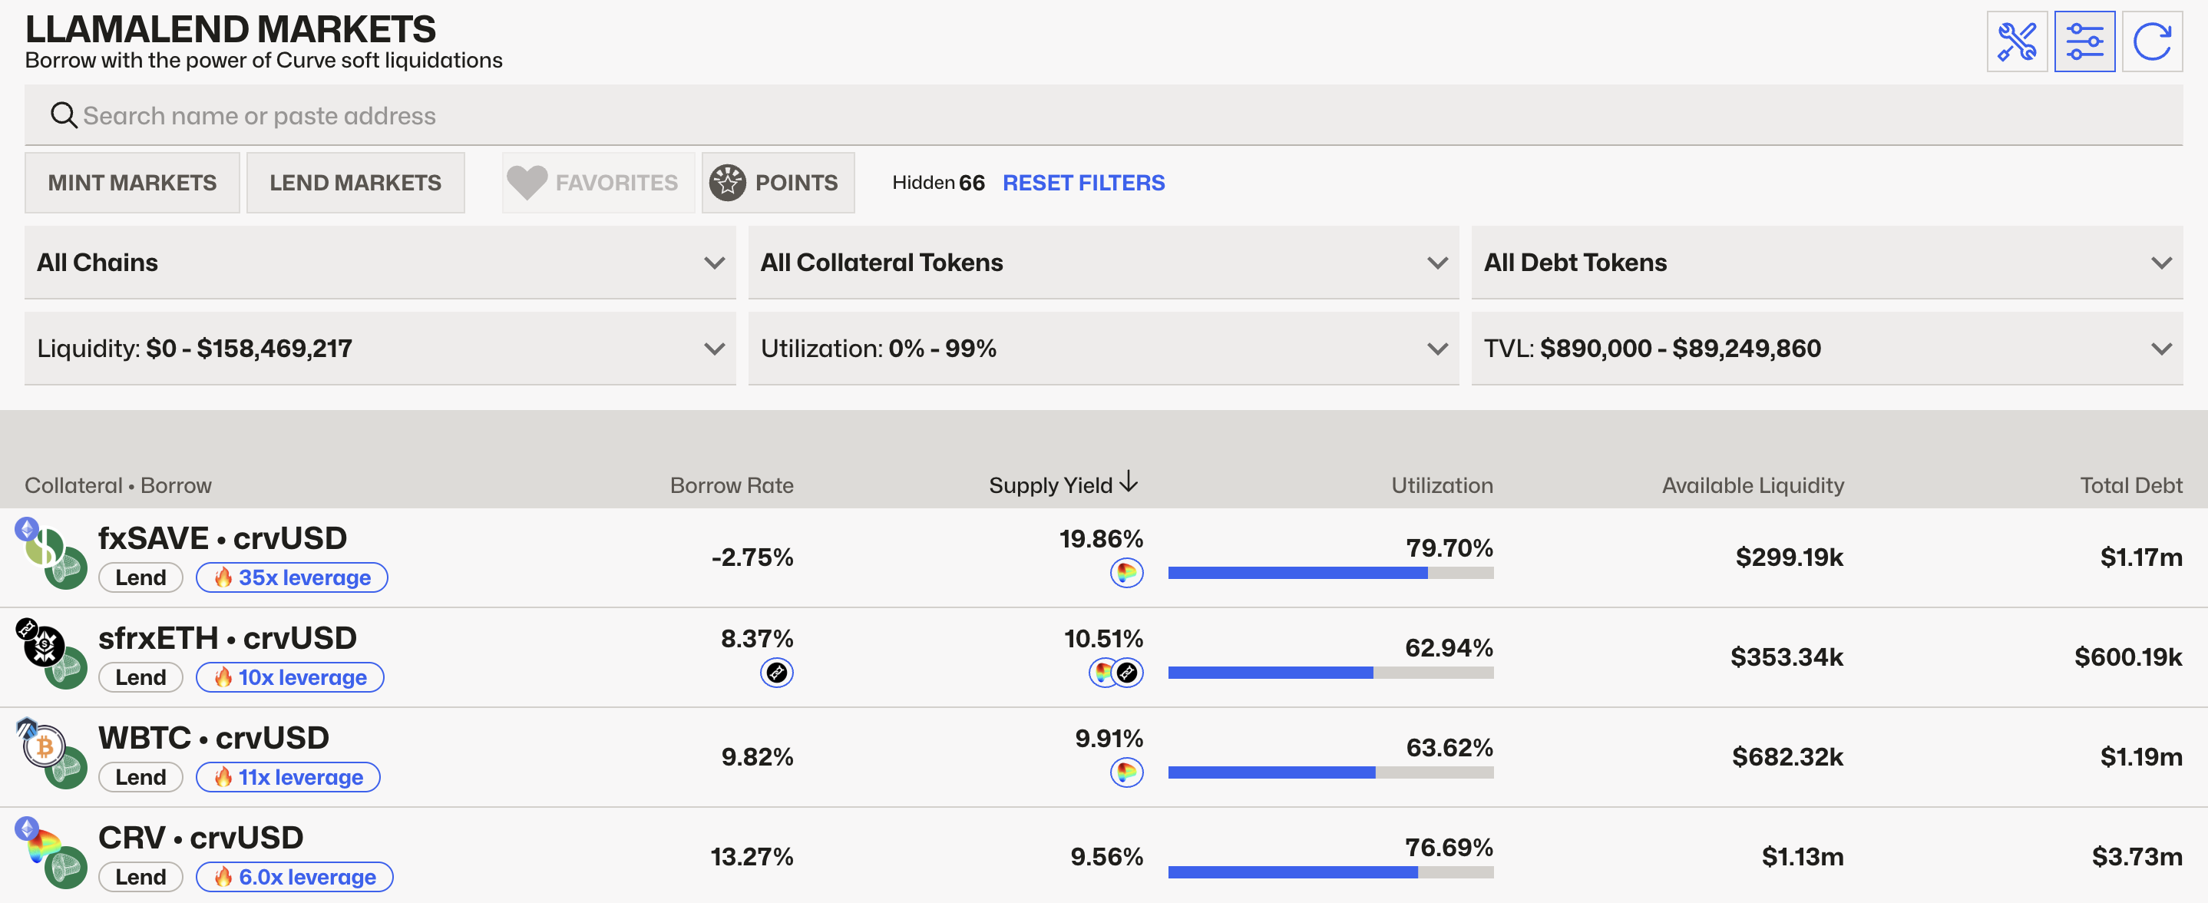The width and height of the screenshot is (2208, 903).
Task: Toggle the MINT MARKETS filter
Action: point(131,182)
